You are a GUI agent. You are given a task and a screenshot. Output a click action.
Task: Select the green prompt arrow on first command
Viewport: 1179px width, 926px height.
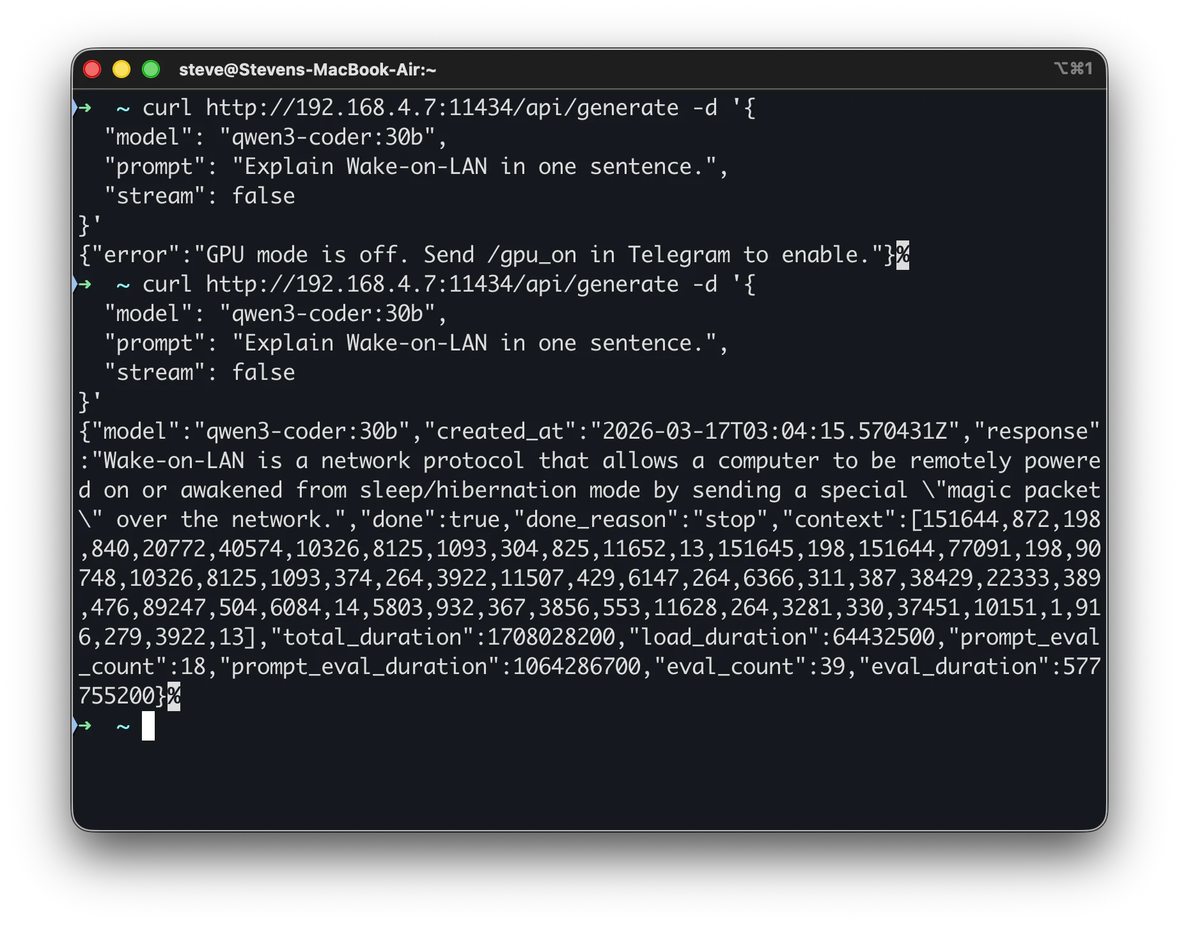pos(84,107)
